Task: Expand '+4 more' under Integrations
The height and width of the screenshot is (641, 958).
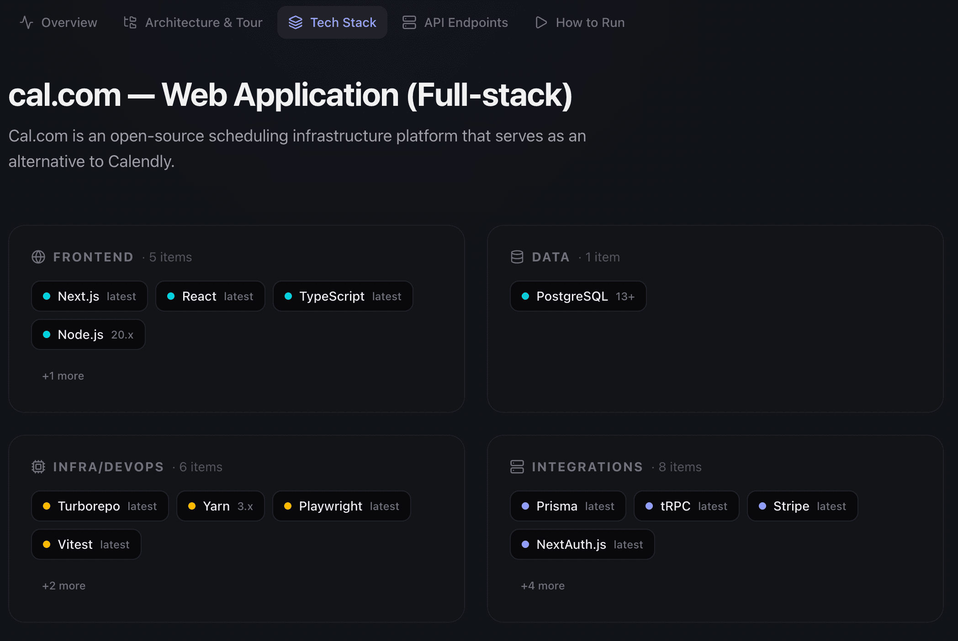Action: coord(542,585)
